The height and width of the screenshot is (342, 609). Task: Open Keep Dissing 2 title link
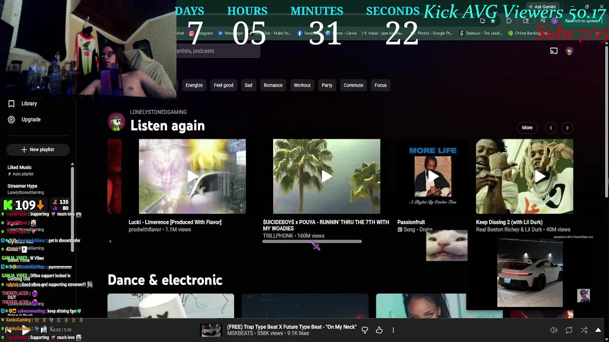(509, 222)
